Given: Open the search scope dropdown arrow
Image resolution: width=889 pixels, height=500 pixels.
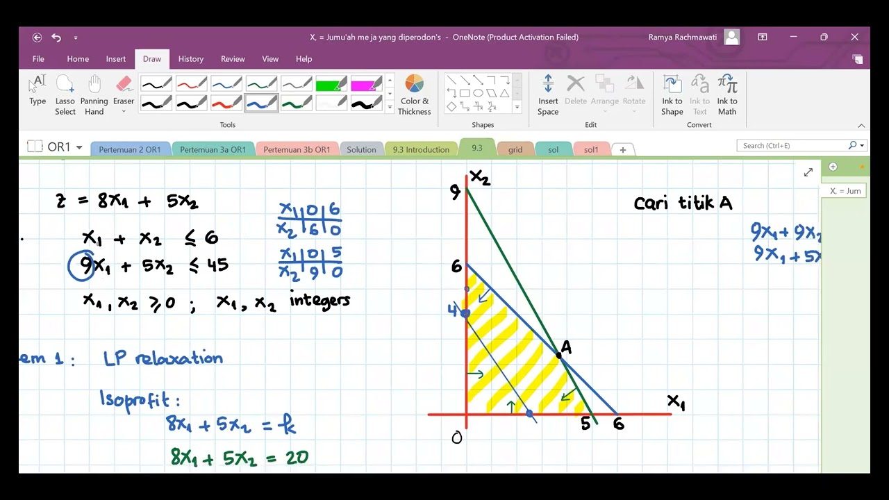Looking at the screenshot, I should (862, 146).
